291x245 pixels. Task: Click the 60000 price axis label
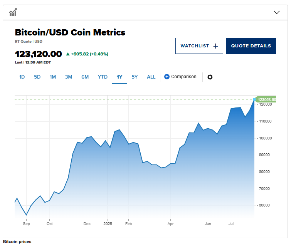[x=264, y=205]
